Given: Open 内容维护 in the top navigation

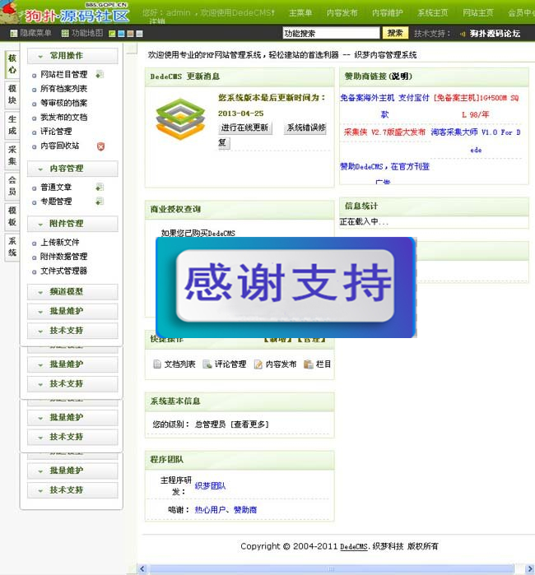Looking at the screenshot, I should tap(387, 13).
